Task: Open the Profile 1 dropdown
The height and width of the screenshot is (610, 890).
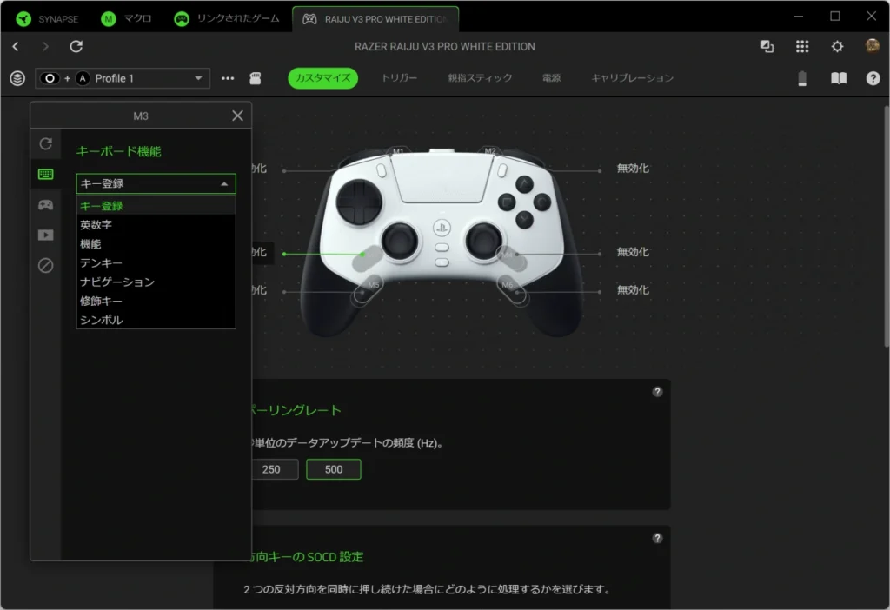Action: coord(123,78)
